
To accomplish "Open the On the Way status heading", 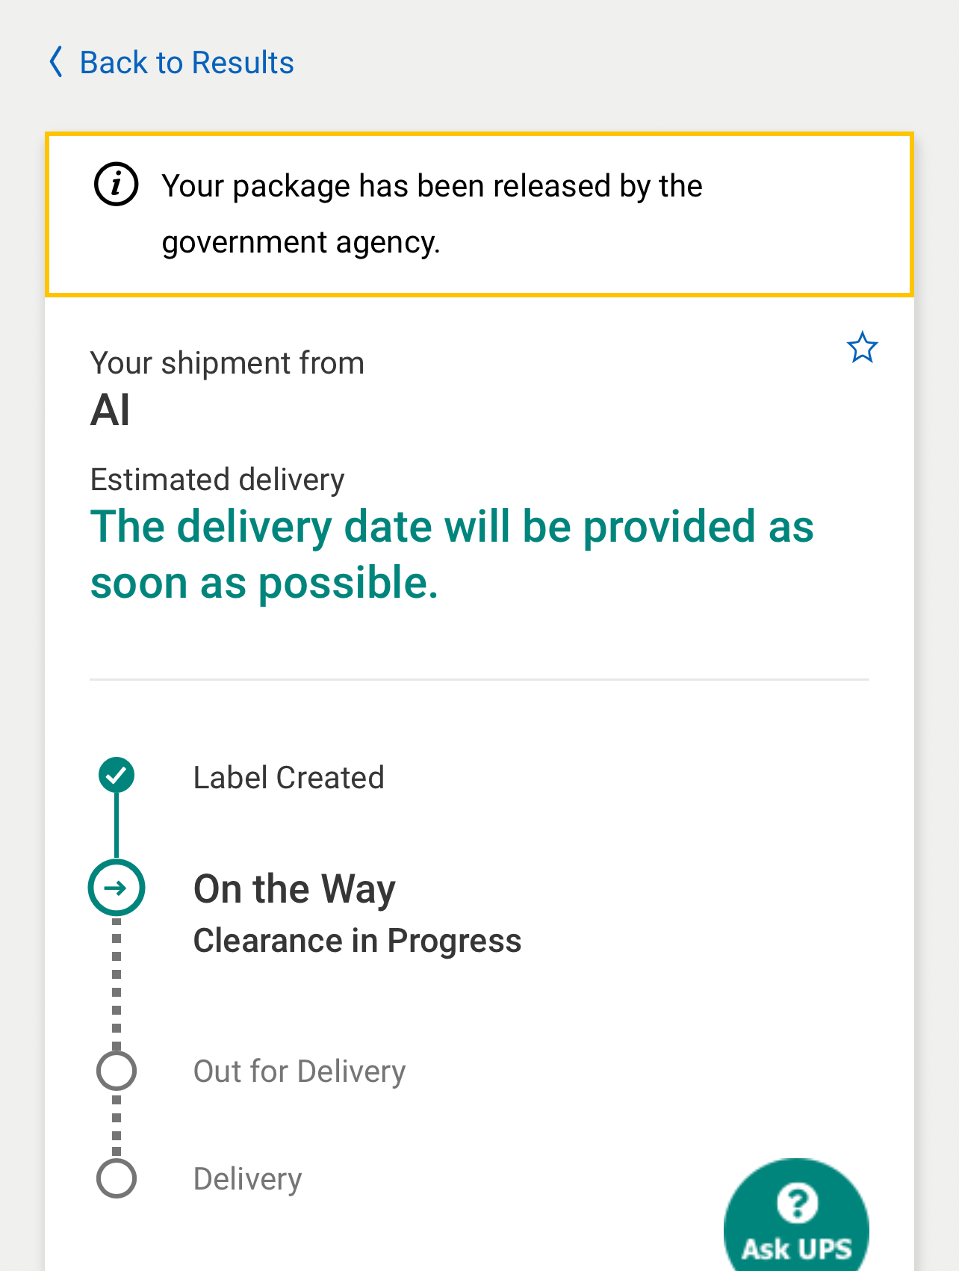I will point(294,889).
